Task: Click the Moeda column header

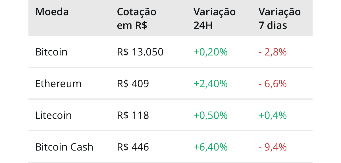Action: pyautogui.click(x=52, y=12)
